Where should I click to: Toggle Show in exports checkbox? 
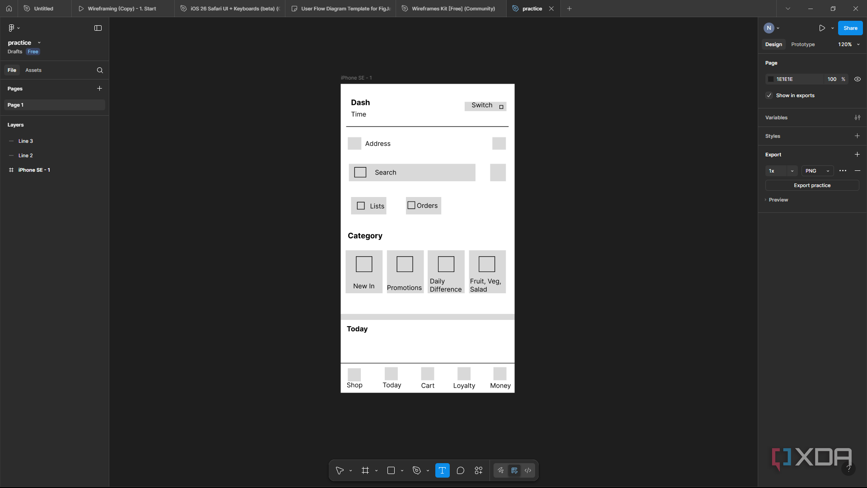[769, 95]
